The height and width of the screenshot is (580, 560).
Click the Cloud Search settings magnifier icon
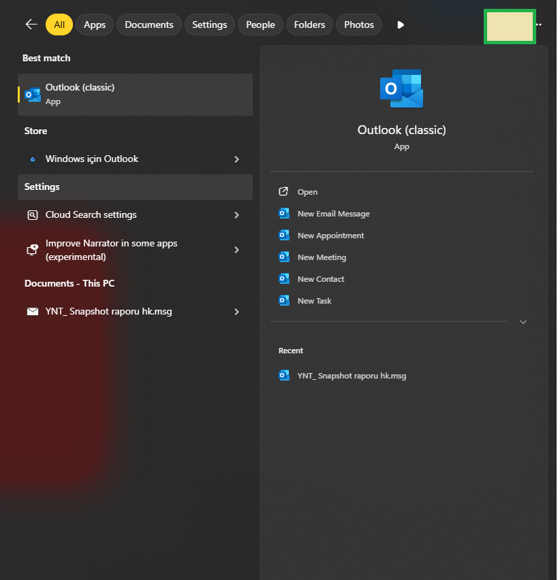pyautogui.click(x=33, y=215)
